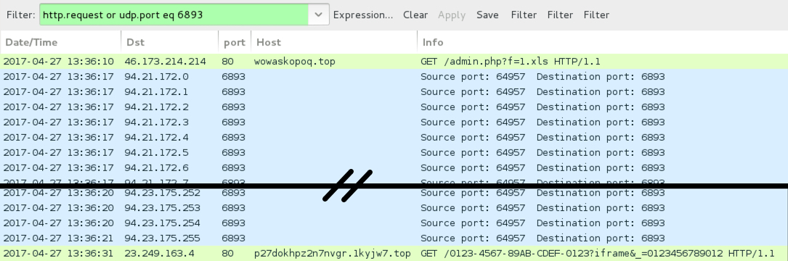Click timestamp 2017-04-27 13:36:31
Viewport: 788px width, 261px height.
pos(58,254)
